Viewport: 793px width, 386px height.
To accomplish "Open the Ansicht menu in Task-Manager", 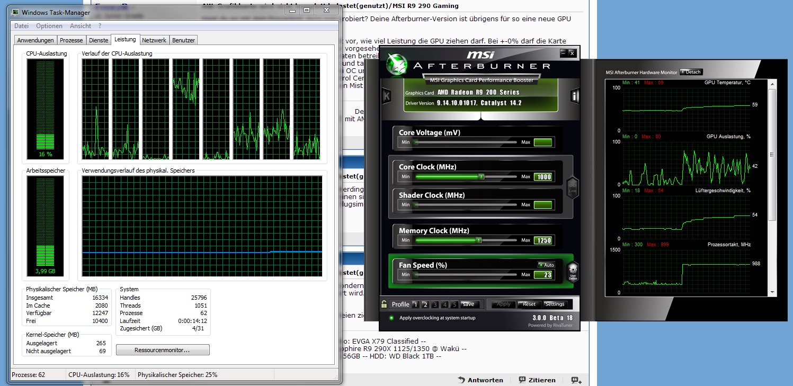I will 81,26.
